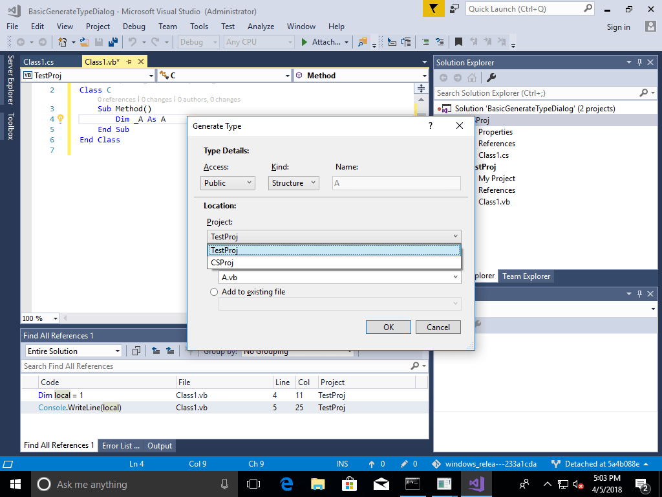Open the Access dropdown showing Public
The width and height of the screenshot is (662, 497).
[x=228, y=183]
